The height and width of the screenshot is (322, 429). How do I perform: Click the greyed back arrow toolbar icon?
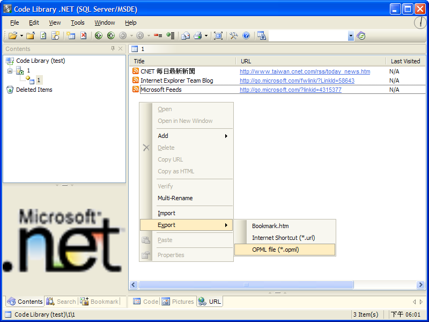[x=123, y=35]
